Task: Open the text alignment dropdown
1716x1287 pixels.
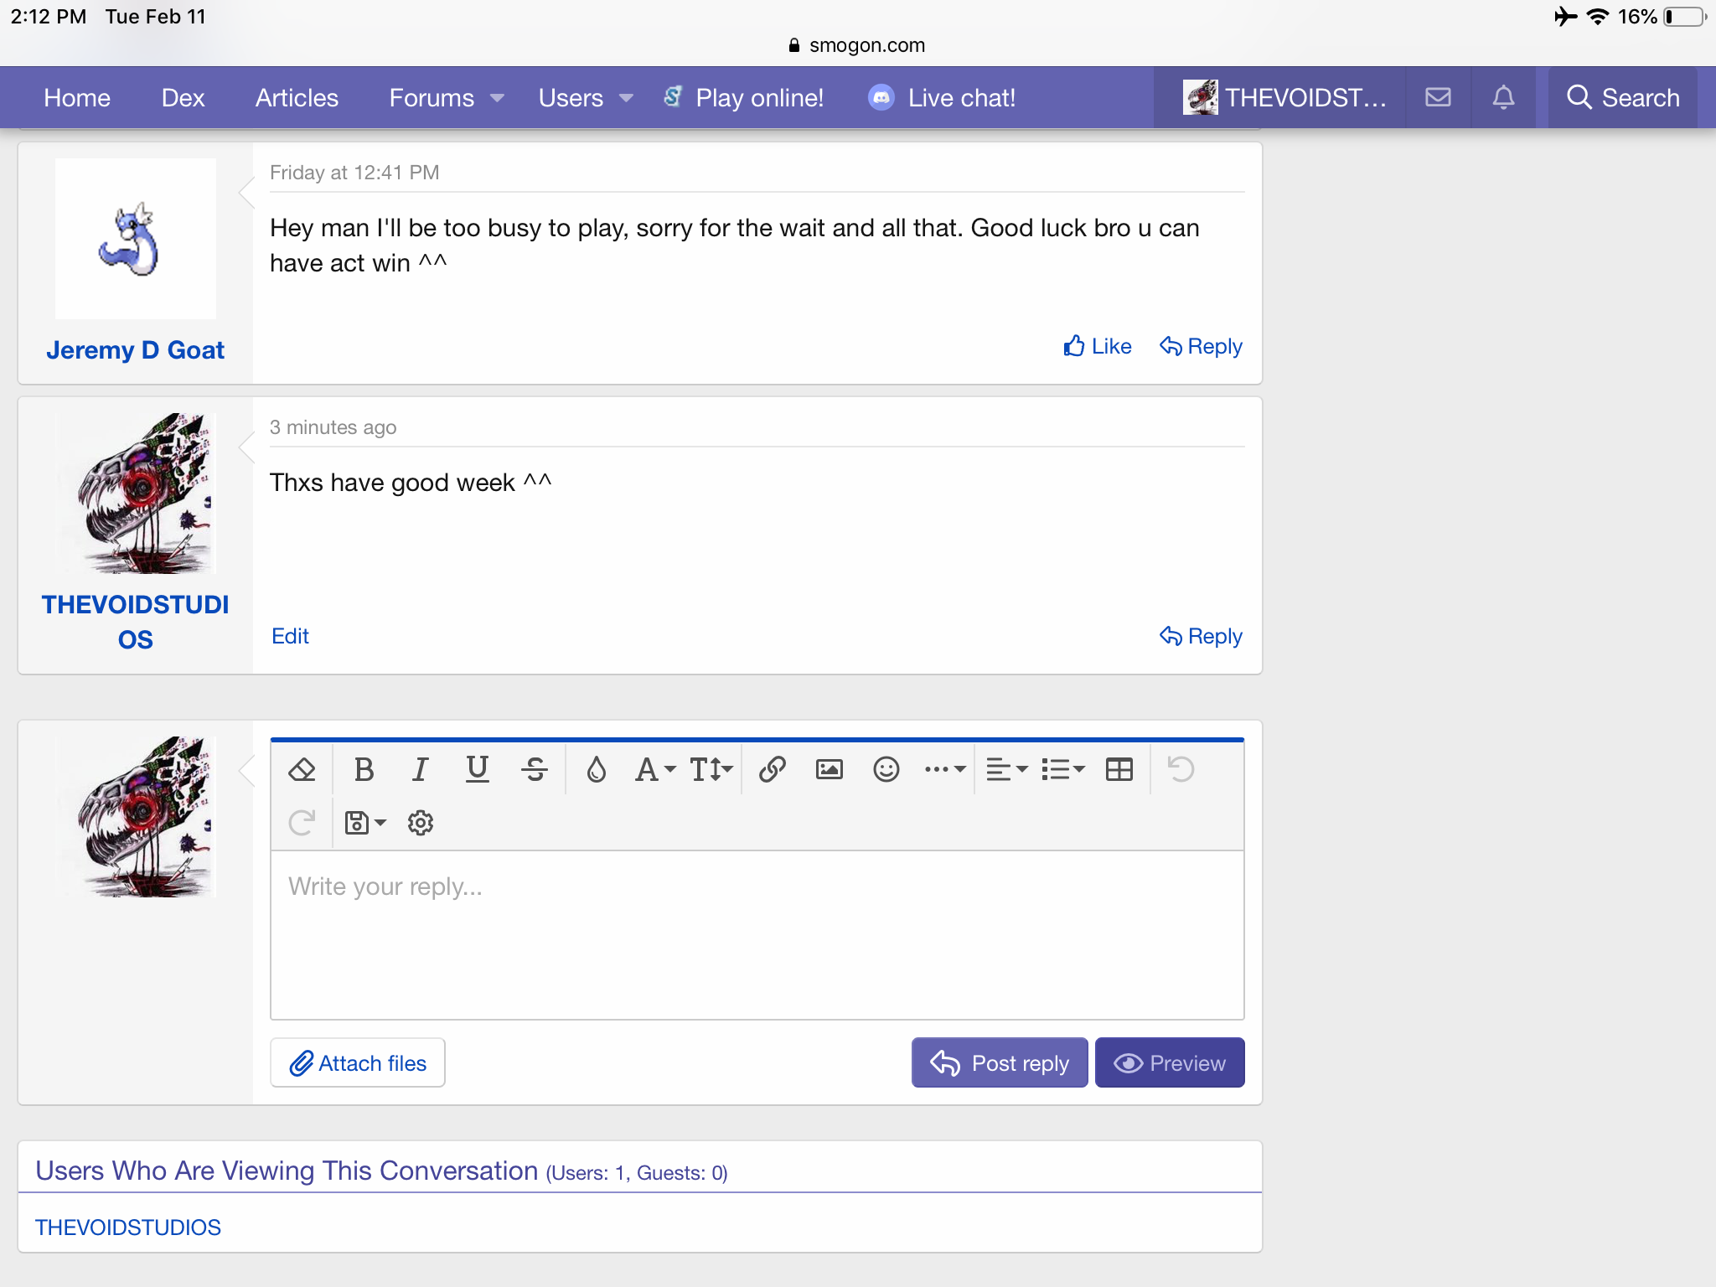Action: coord(1006,769)
